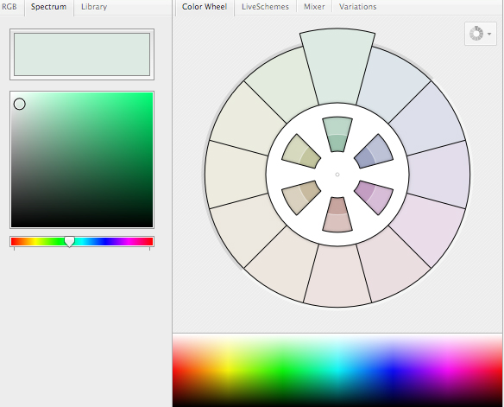This screenshot has height=407, width=504.
Task: Open the color wheel type dropdown
Action: tap(481, 34)
